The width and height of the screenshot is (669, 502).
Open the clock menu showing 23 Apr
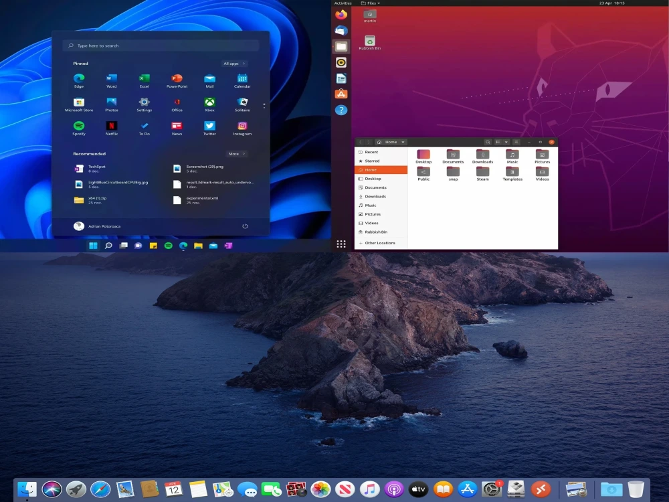[x=611, y=3]
